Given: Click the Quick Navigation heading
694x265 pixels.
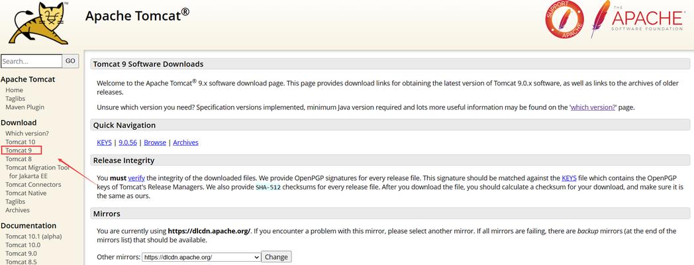Looking at the screenshot, I should (x=124, y=125).
